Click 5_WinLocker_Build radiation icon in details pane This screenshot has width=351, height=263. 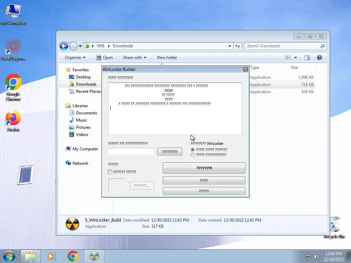pyautogui.click(x=72, y=224)
